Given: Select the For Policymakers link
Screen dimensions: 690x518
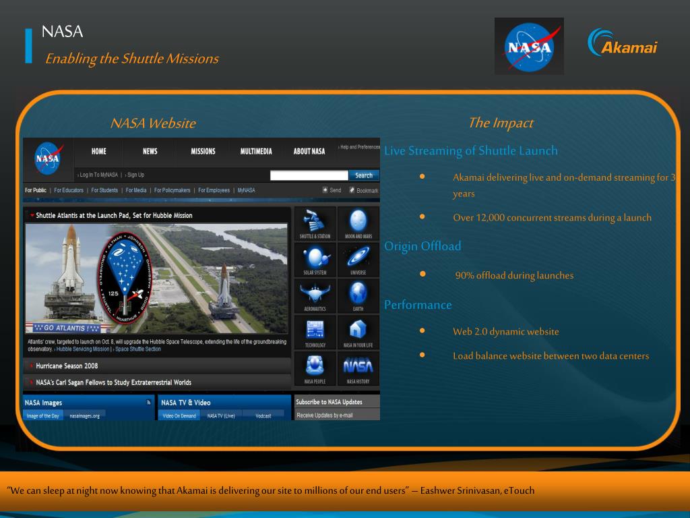Looking at the screenshot, I should pyautogui.click(x=172, y=190).
